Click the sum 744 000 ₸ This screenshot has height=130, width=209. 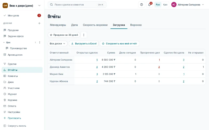click(109, 81)
